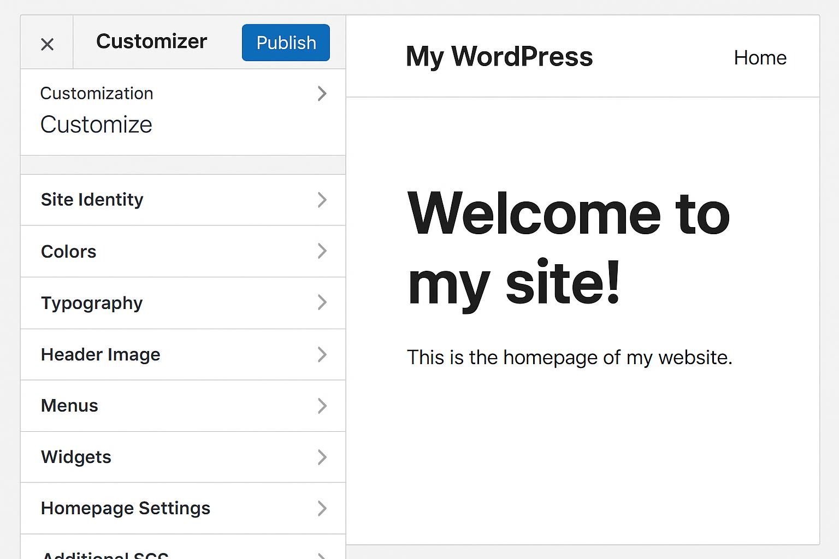This screenshot has height=559, width=839.
Task: Expand Typography using its chevron arrow
Action: coord(322,302)
